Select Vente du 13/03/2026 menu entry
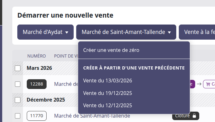This screenshot has width=215, height=122. coord(134,80)
